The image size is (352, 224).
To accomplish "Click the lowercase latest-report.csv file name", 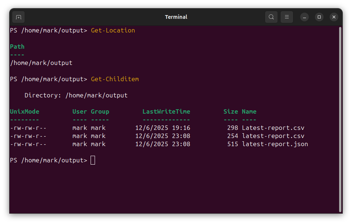I will [x=273, y=136].
